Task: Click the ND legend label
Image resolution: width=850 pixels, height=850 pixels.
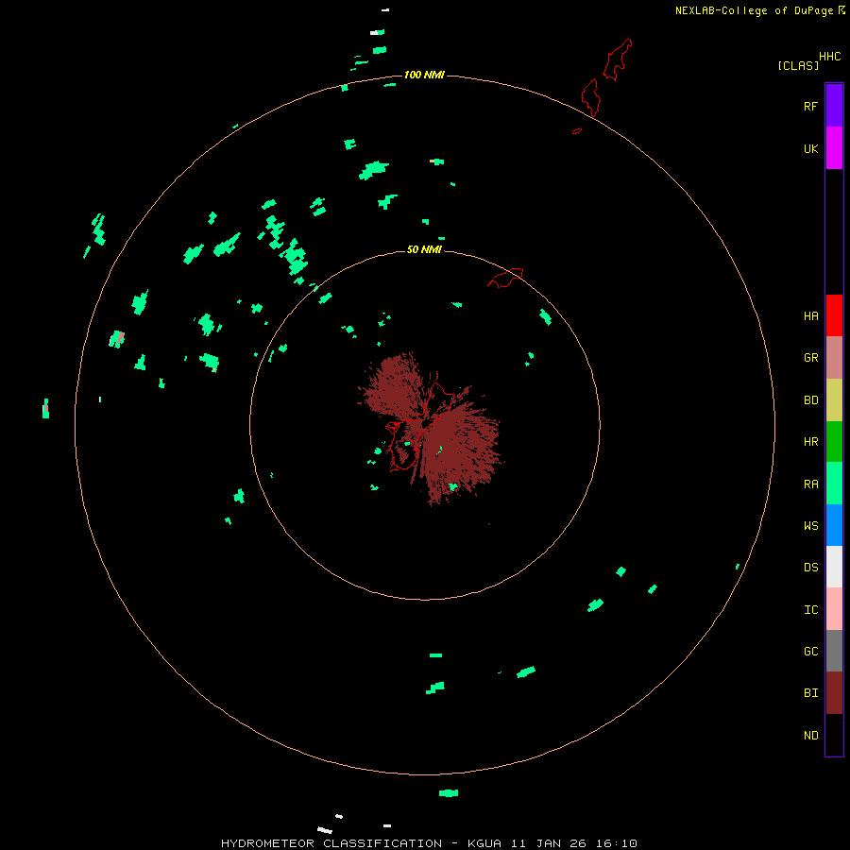Action: (x=810, y=735)
